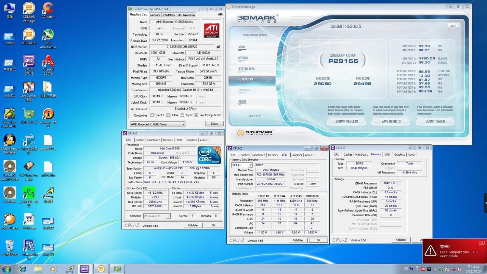Open the Processor #1 selection dropdown
Screen dimensions: 487x274
tap(157, 216)
